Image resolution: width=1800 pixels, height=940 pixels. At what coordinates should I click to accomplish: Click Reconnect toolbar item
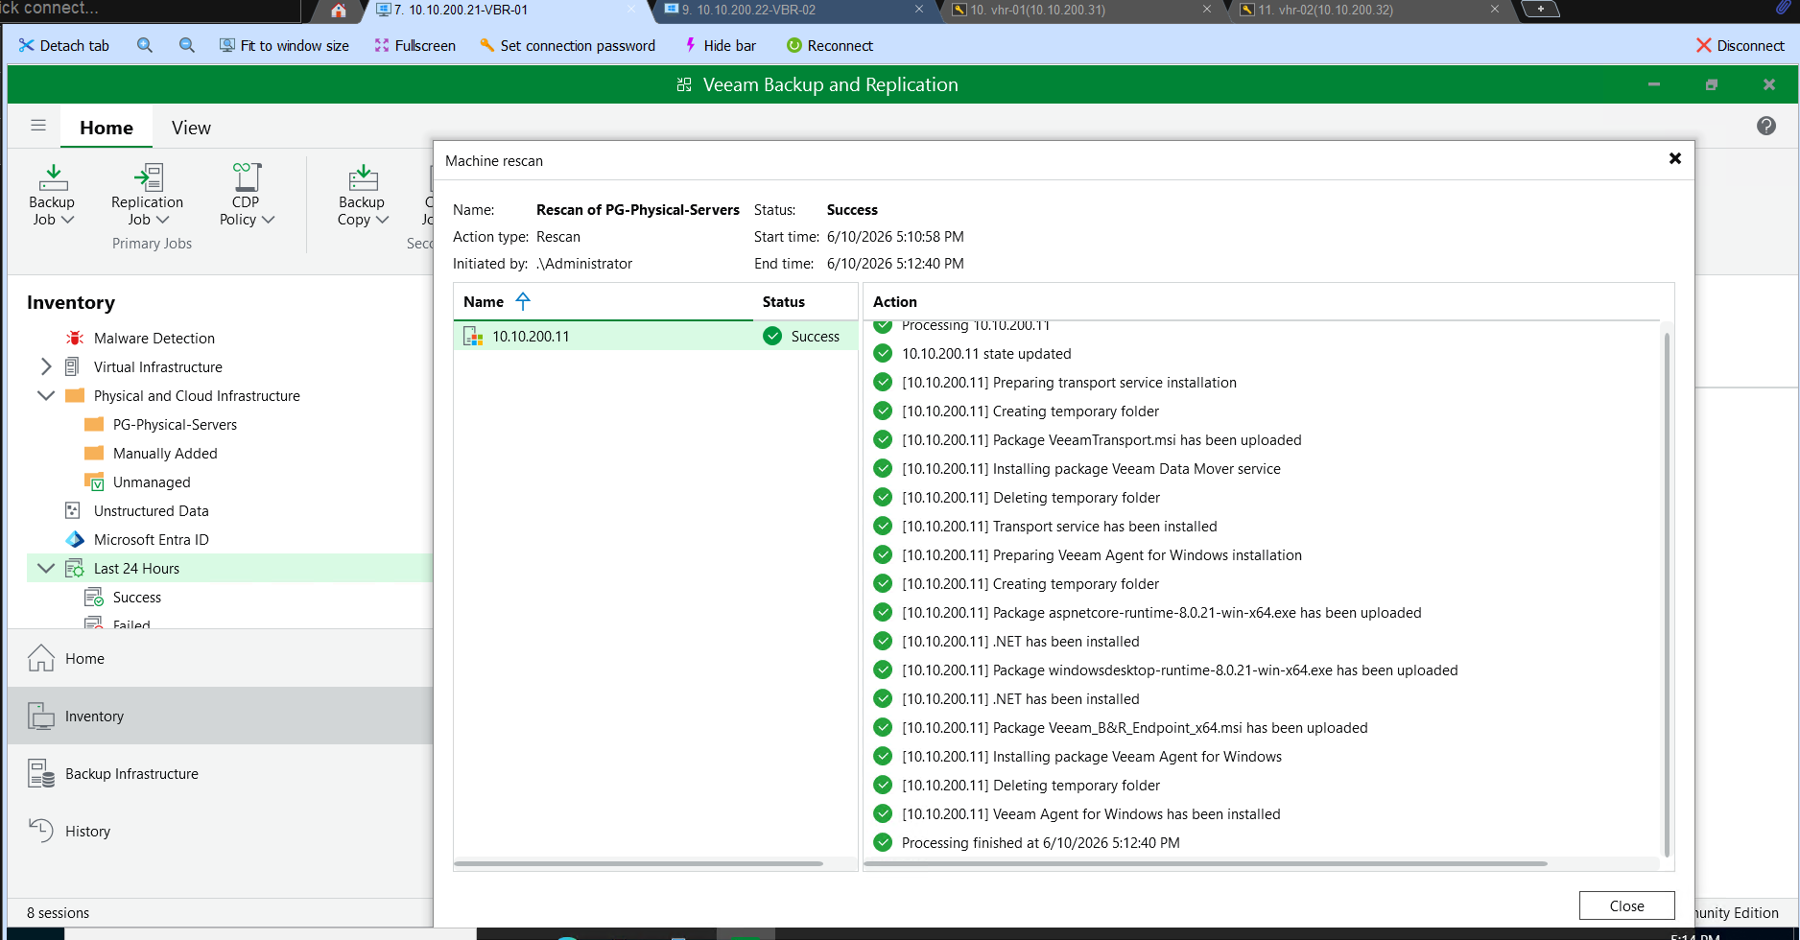point(830,45)
